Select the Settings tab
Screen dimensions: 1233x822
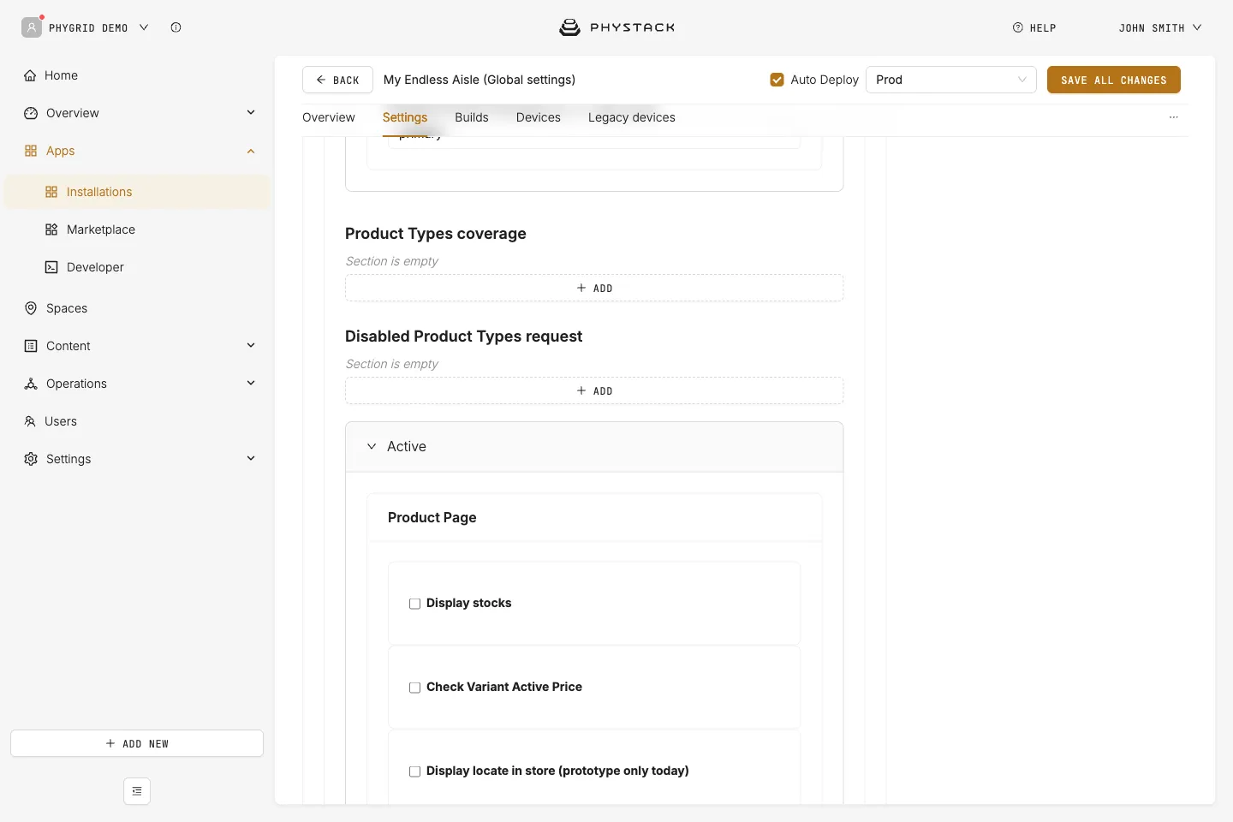[405, 117]
